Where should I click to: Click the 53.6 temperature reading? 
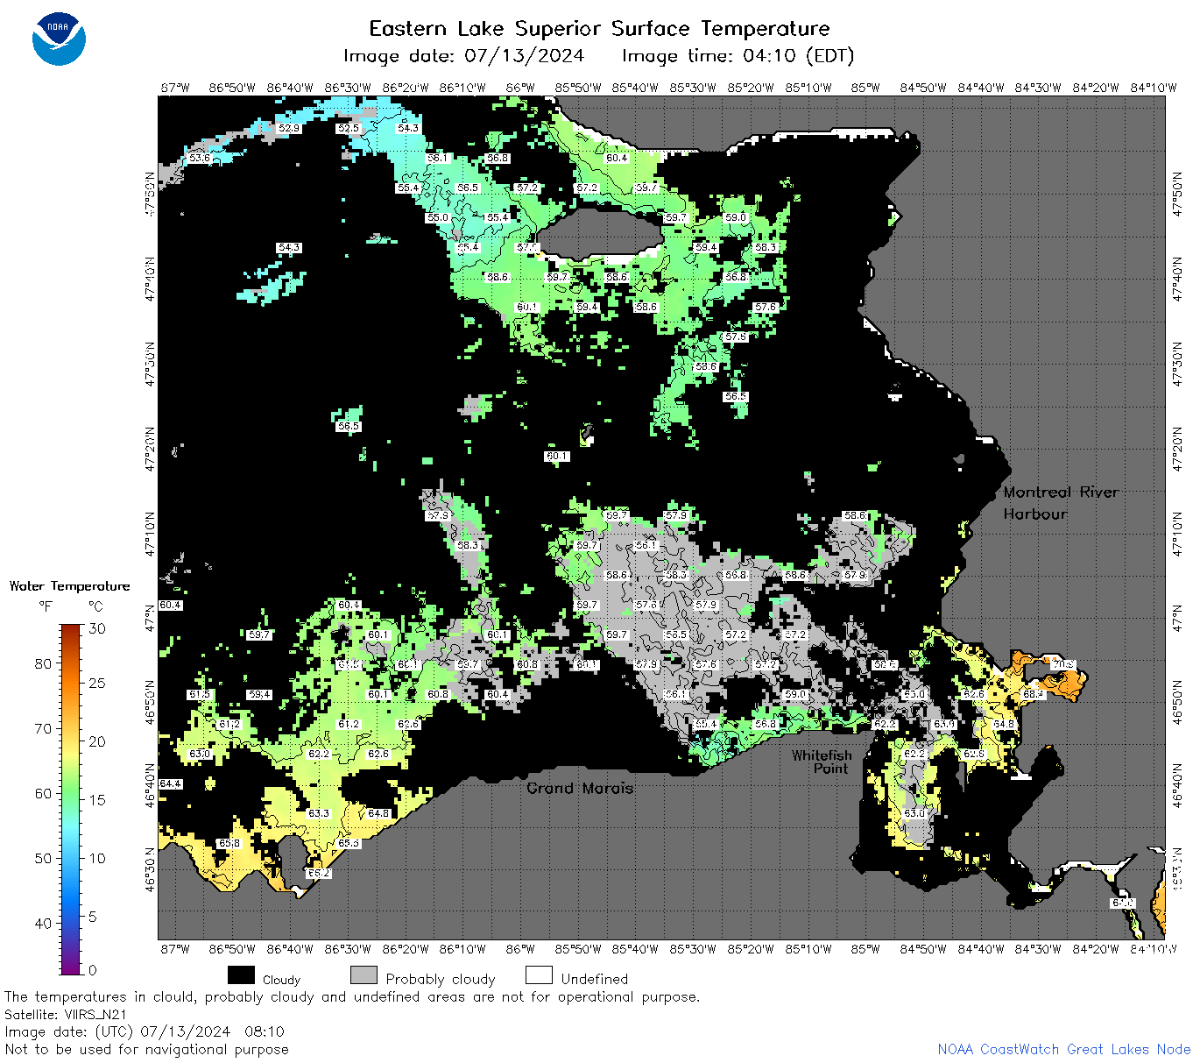[x=200, y=158]
